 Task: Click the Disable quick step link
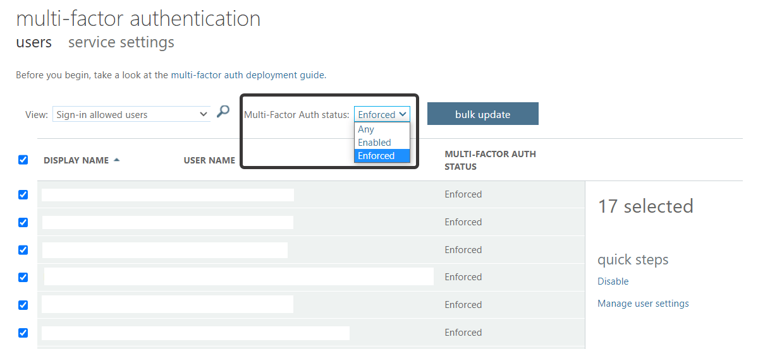tap(613, 281)
